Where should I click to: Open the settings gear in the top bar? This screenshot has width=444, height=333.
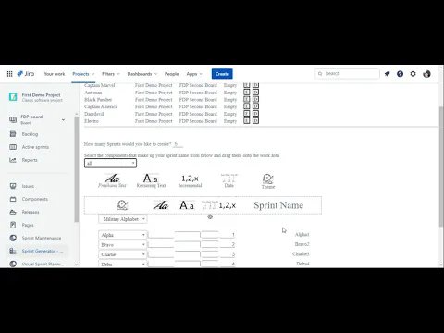[413, 74]
